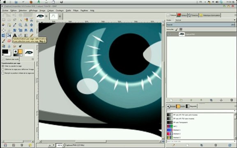Select the Measure compass tool

[26, 25]
